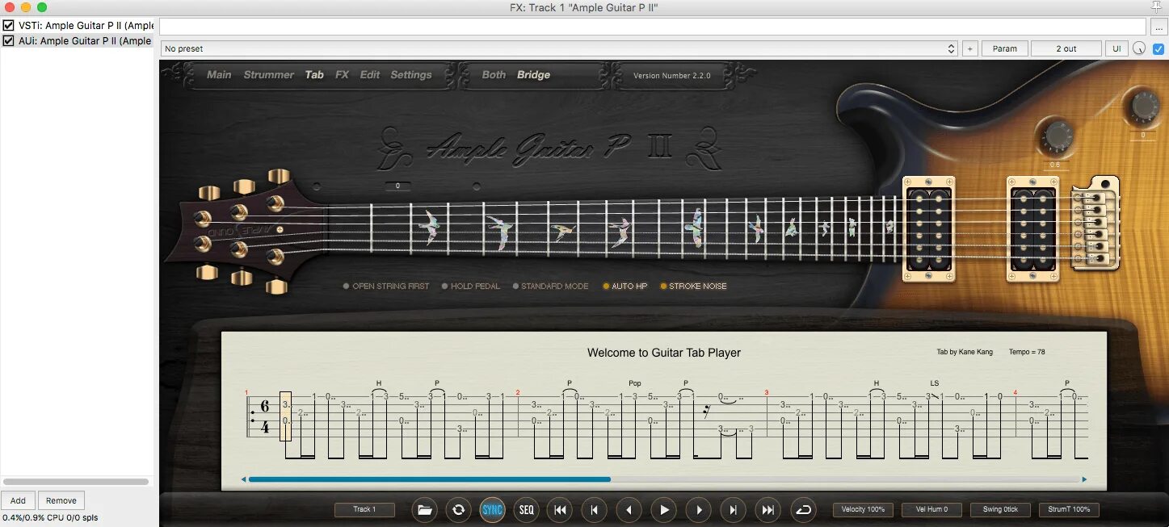Select the Bridge pickup option
Screen dimensions: 1169x527
(x=533, y=74)
